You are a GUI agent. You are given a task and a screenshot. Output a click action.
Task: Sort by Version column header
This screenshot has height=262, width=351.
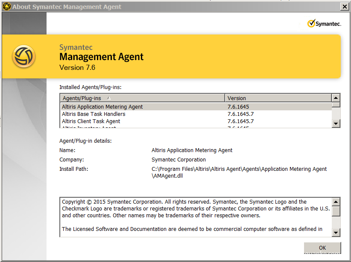tap(278, 98)
